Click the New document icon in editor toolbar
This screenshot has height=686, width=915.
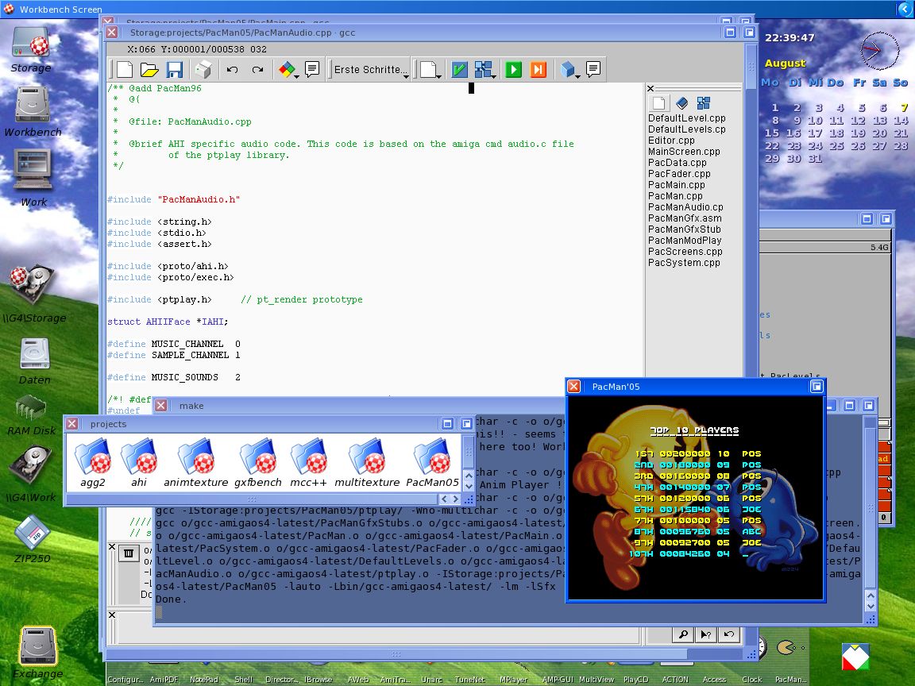point(124,69)
